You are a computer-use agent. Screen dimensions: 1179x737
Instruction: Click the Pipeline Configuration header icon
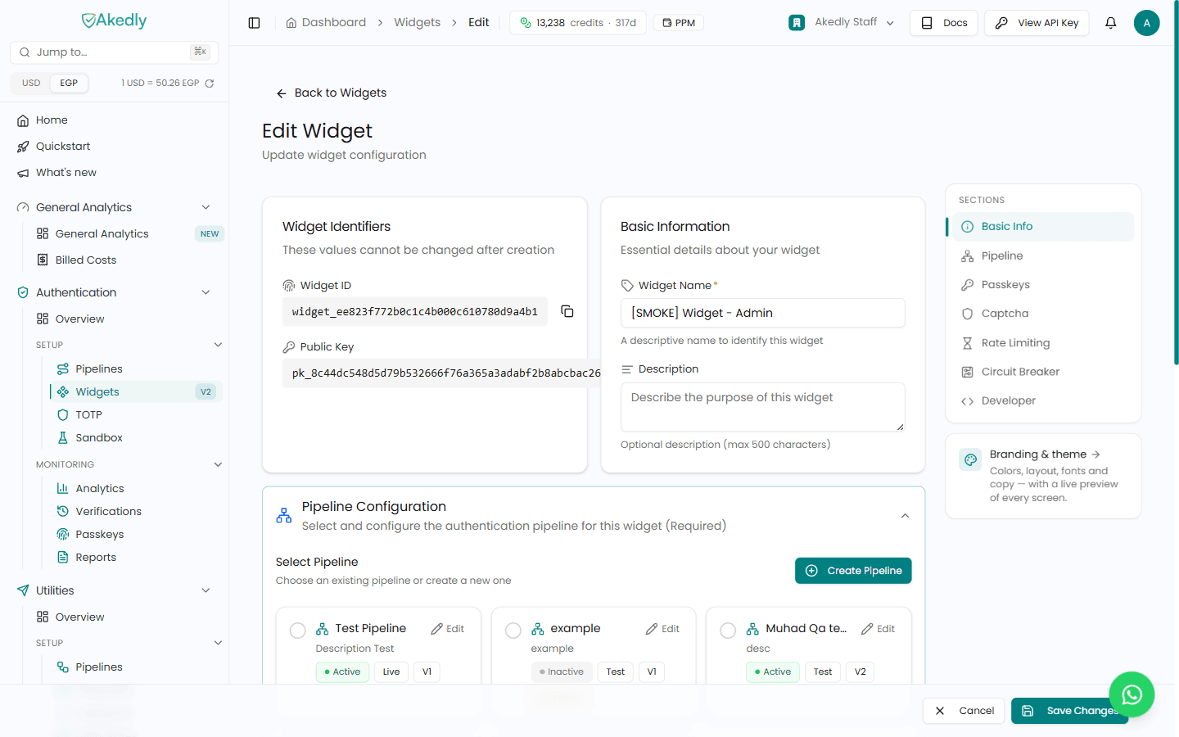(284, 515)
